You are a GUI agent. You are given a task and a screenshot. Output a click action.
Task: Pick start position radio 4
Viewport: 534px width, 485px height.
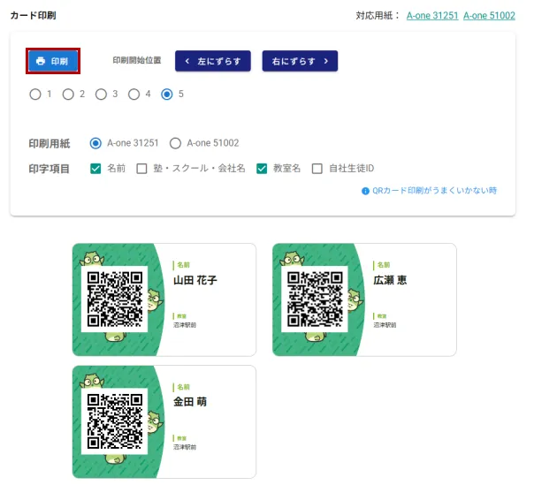pos(133,95)
